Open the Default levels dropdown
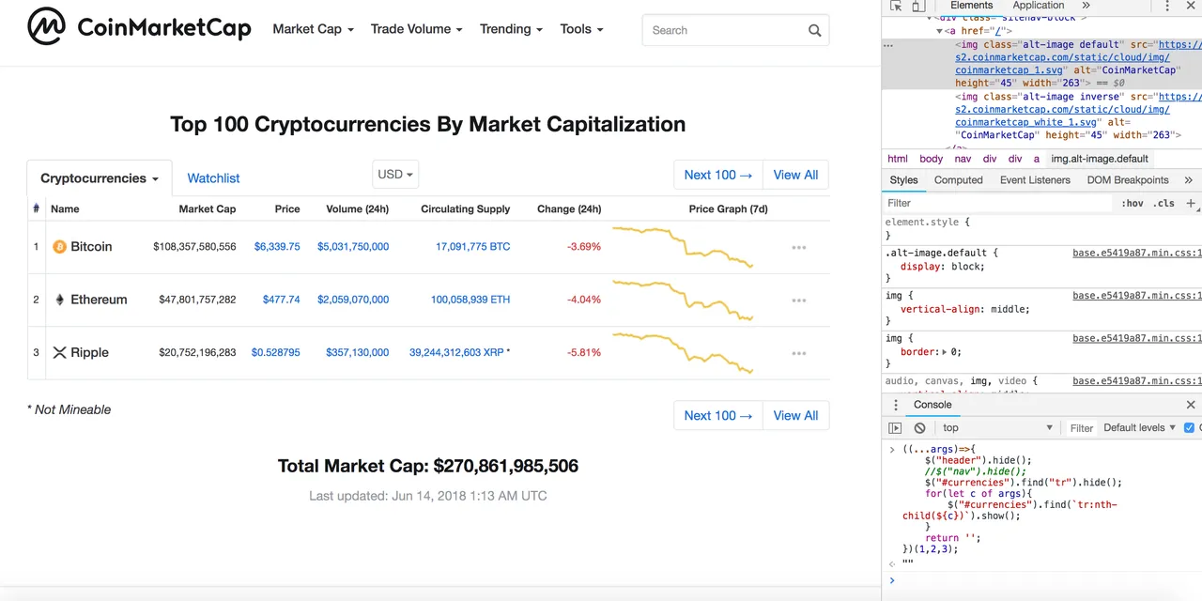1202x601 pixels. coord(1139,428)
